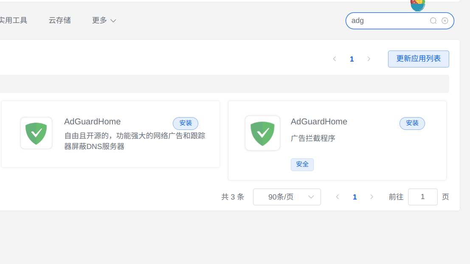Screen dimensions: 470x264
Task: Go to previous page in bottom pagination
Action: (338, 197)
